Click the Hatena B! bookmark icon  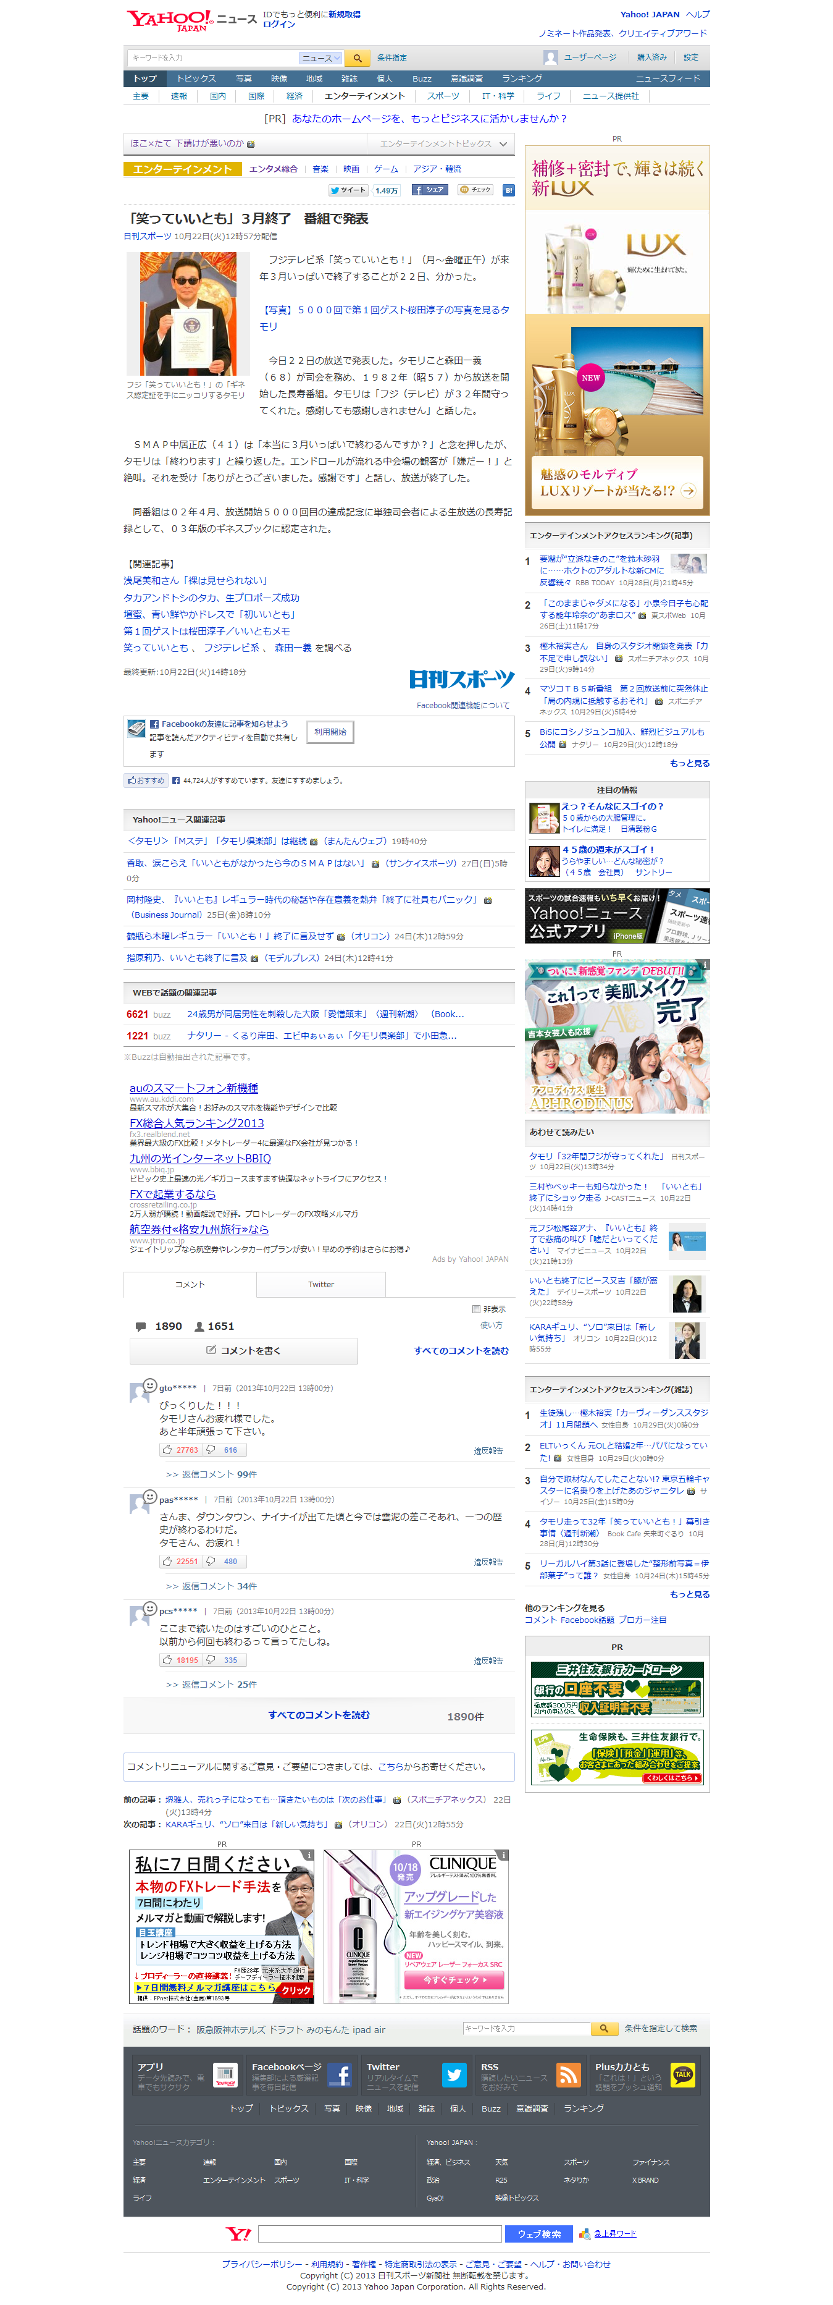508,190
